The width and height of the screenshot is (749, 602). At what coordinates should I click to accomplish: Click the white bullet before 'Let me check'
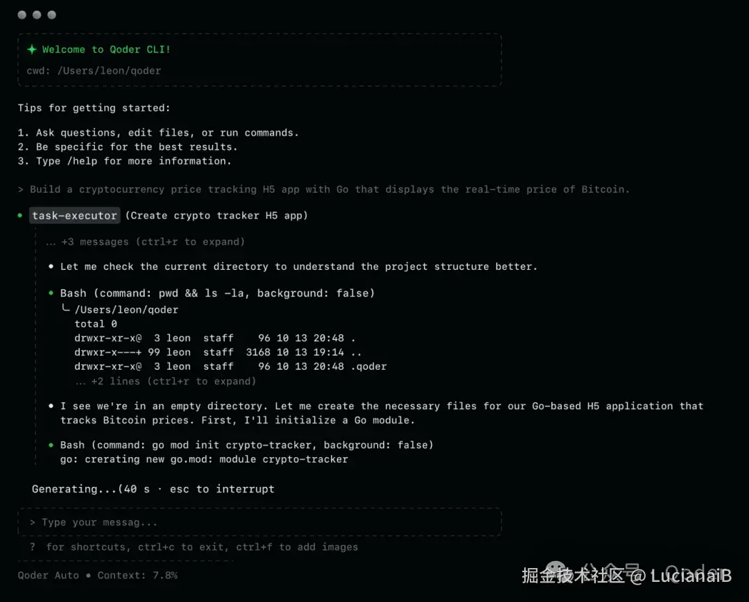point(51,266)
